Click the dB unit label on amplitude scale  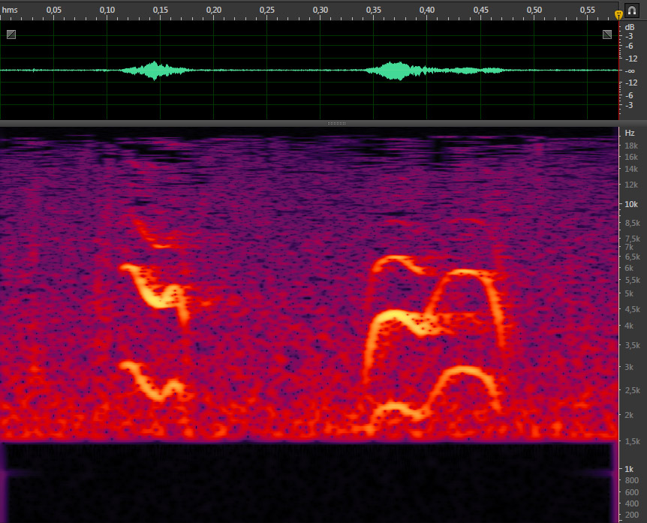pos(630,27)
